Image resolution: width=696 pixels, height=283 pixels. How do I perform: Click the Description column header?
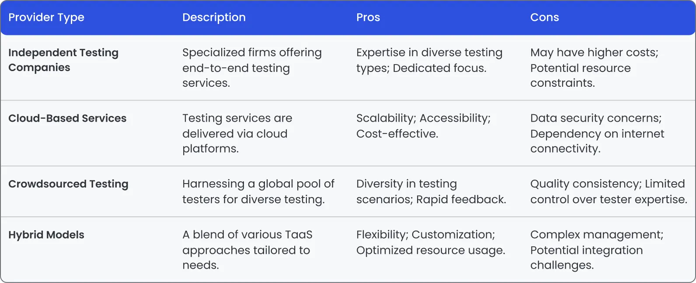(x=214, y=17)
